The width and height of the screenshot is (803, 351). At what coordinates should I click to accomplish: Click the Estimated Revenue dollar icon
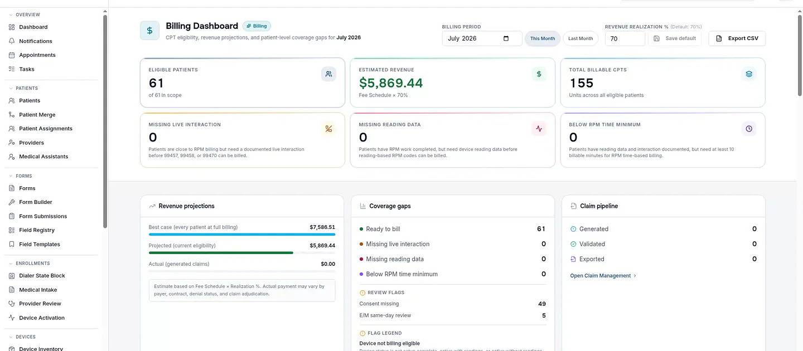point(539,74)
